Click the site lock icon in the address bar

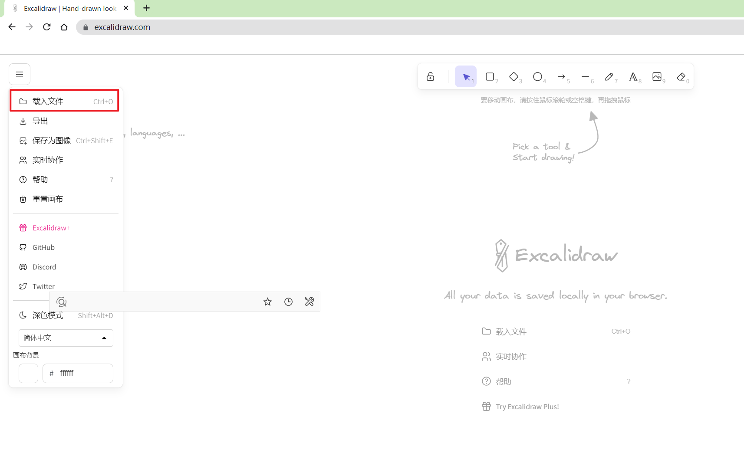click(x=86, y=27)
